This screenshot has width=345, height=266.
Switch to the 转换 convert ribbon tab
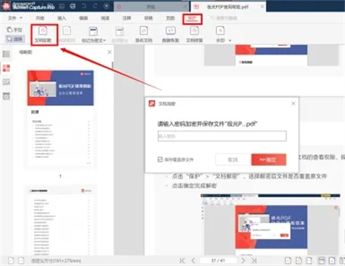148,18
